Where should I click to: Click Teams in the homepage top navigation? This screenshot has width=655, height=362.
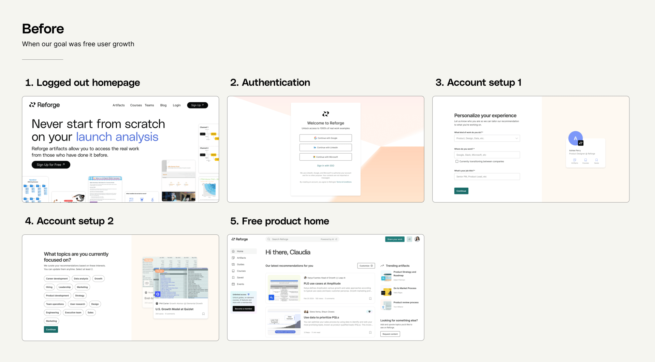[x=149, y=105]
